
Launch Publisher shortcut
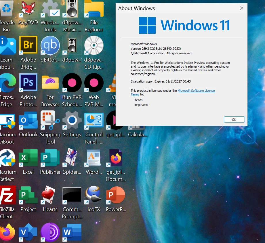50,158
